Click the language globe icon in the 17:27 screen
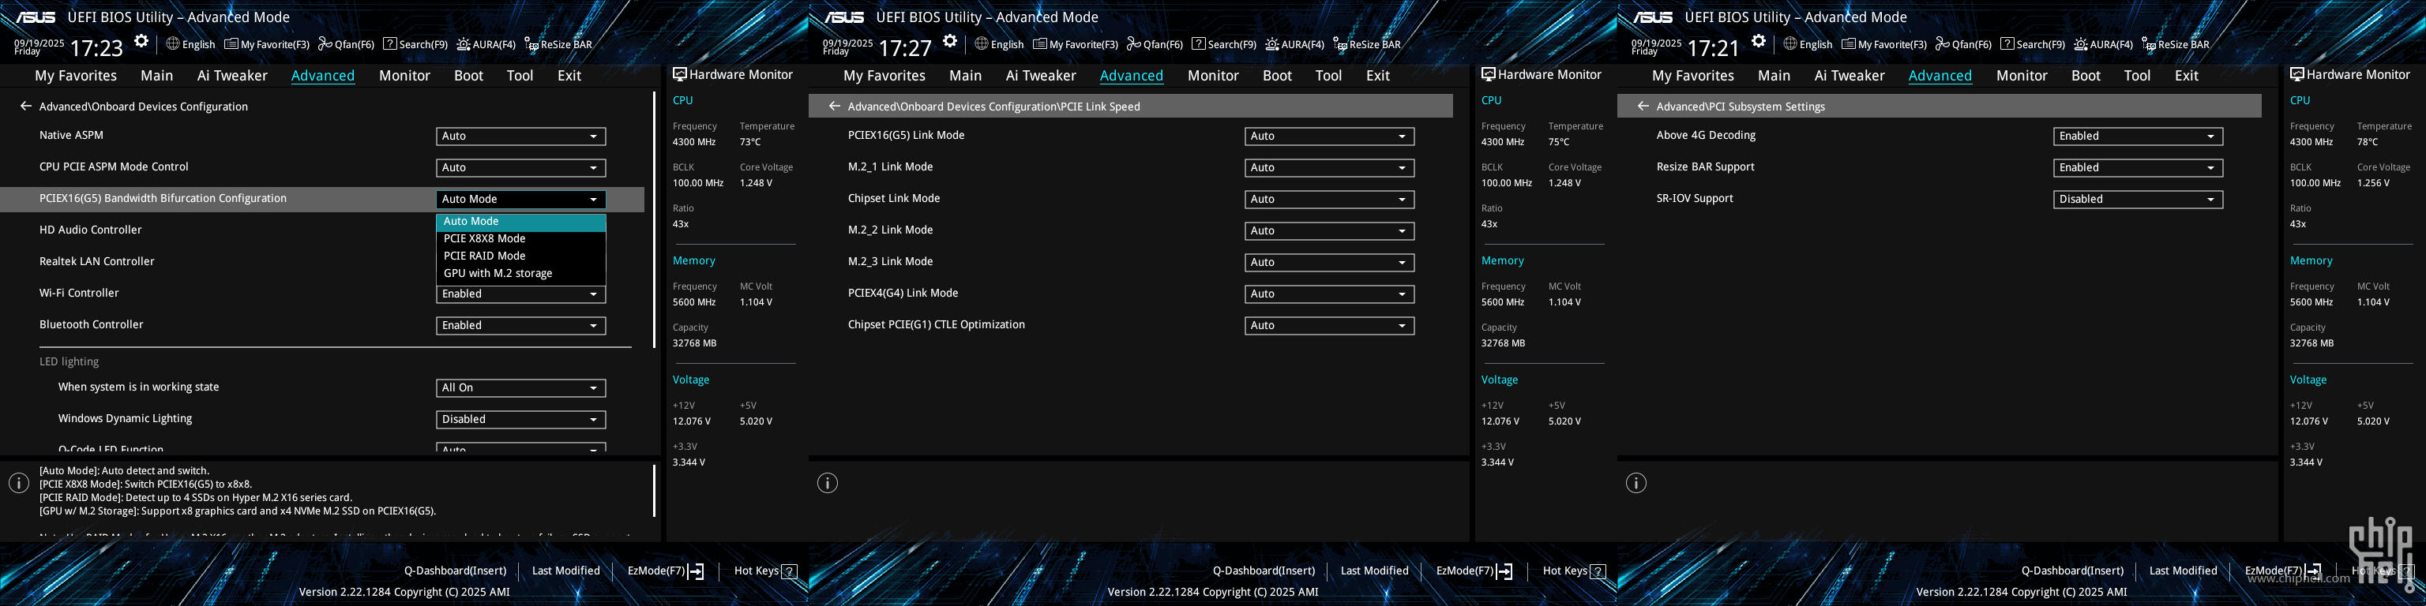 click(982, 43)
